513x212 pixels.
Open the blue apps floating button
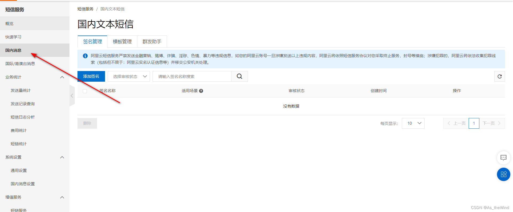coord(503,174)
